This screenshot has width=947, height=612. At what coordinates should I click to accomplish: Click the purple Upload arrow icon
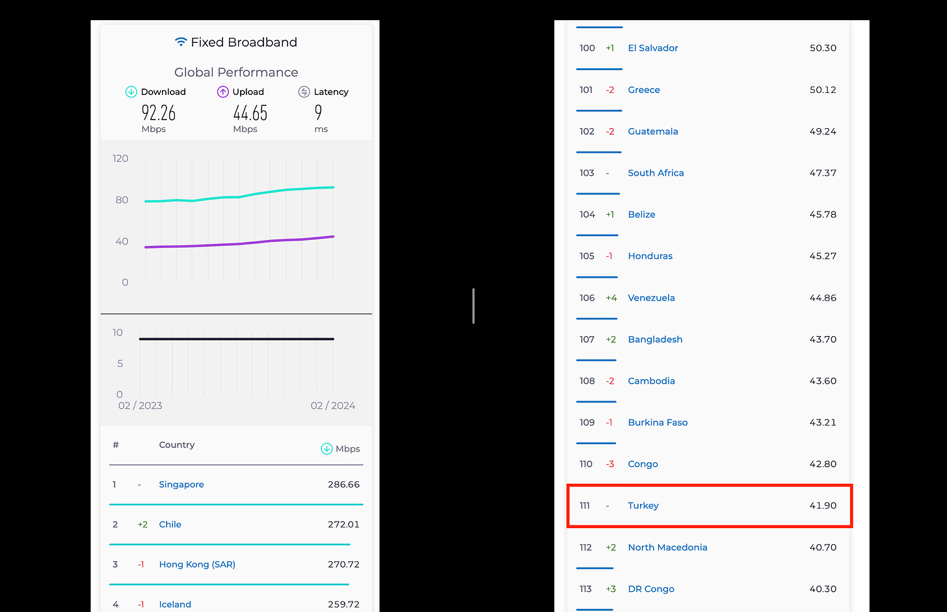coord(223,92)
